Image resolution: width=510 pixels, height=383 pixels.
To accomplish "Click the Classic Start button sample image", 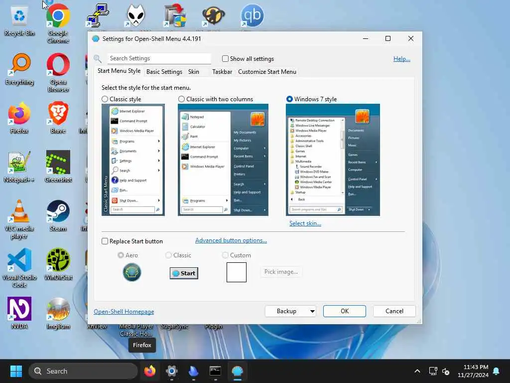I will tap(184, 273).
